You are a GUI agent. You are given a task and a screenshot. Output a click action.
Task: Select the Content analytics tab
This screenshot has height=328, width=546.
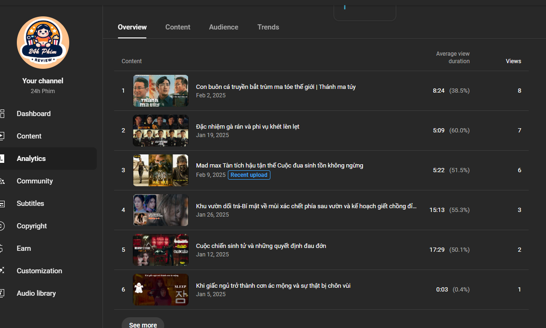click(177, 27)
